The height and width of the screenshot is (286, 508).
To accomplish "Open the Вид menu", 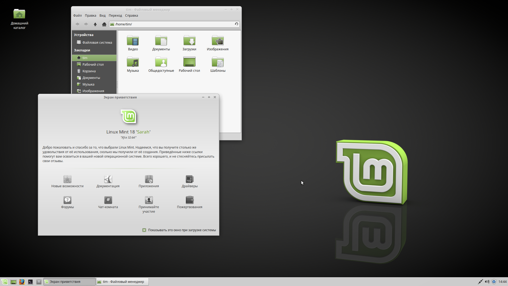I will 102,16.
